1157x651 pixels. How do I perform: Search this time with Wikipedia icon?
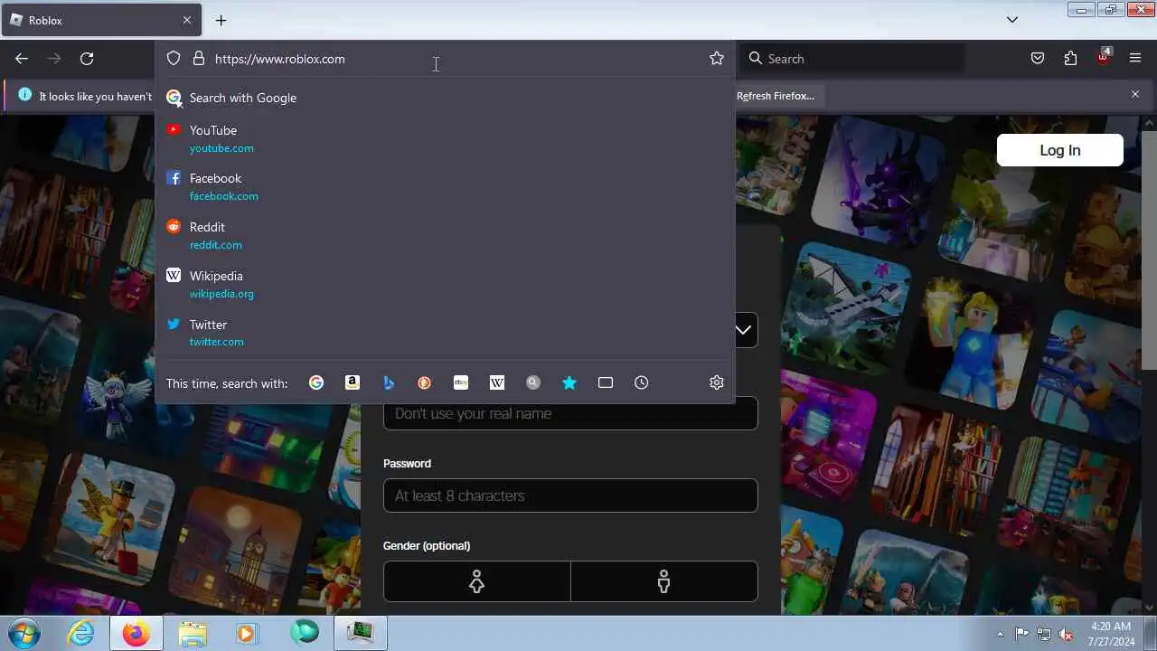(x=497, y=382)
